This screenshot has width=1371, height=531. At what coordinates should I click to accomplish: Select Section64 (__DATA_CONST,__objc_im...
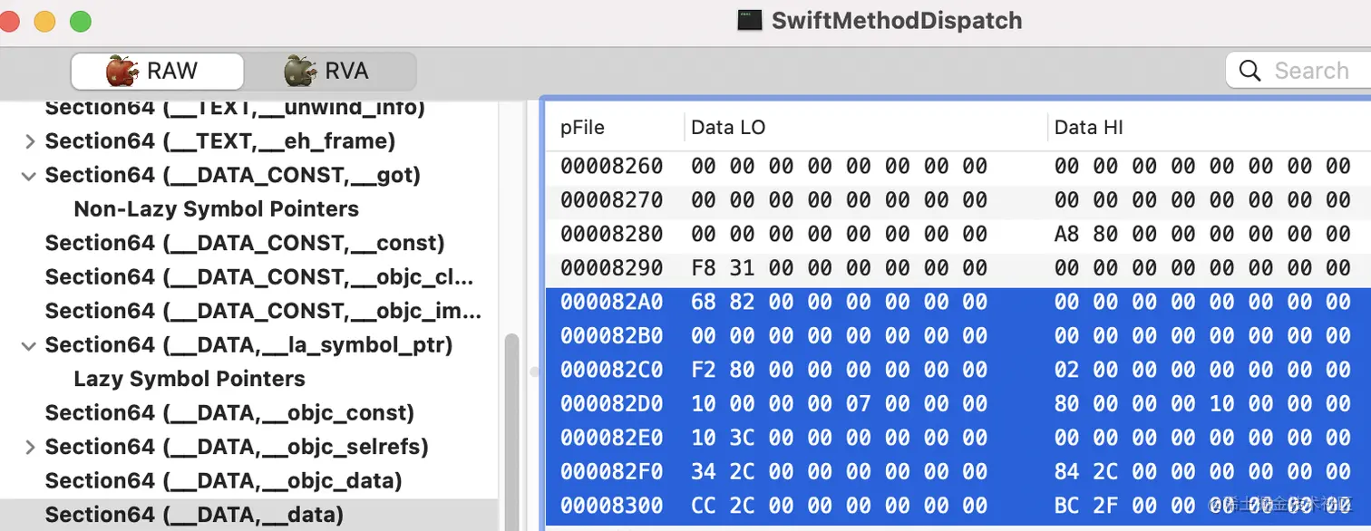tap(263, 311)
